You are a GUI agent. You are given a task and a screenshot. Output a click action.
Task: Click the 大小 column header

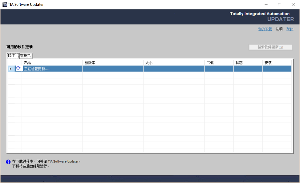[x=149, y=63]
